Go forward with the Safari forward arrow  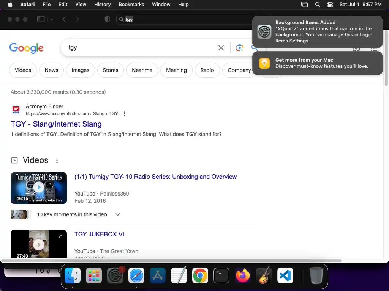[x=77, y=19]
